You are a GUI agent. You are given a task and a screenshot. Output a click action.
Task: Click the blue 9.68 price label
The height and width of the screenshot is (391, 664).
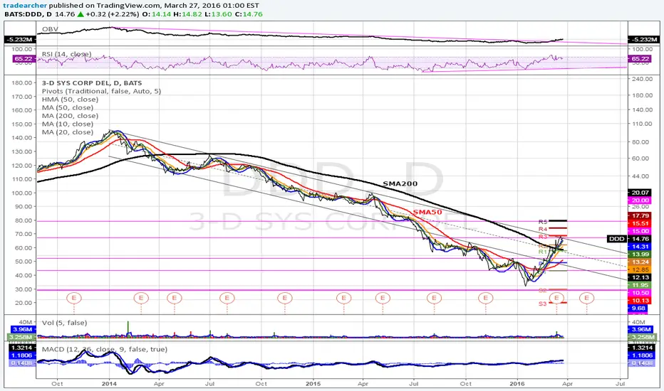[638, 308]
